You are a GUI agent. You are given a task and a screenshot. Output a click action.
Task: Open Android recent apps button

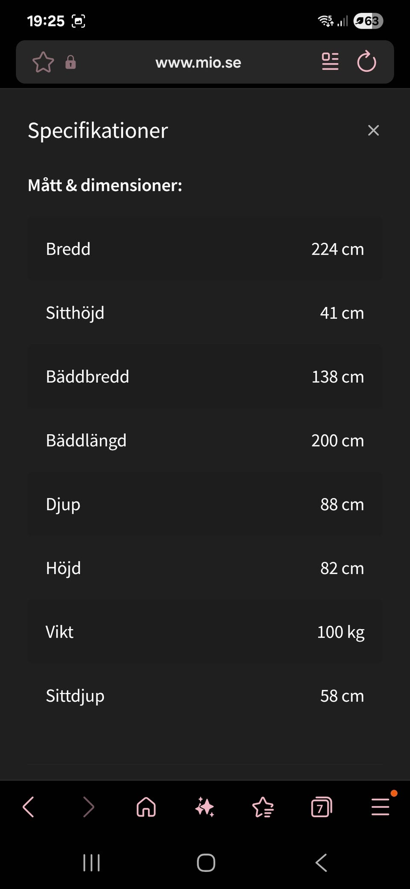point(91,863)
